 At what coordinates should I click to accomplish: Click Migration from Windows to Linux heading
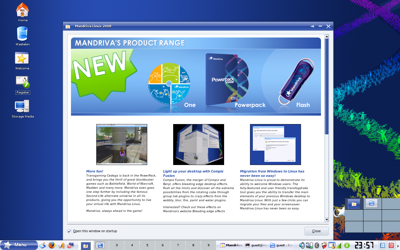(272, 173)
